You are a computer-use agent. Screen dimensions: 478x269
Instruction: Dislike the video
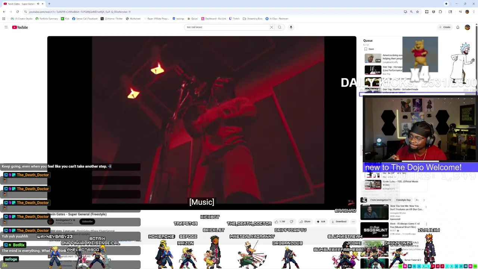click(x=292, y=222)
